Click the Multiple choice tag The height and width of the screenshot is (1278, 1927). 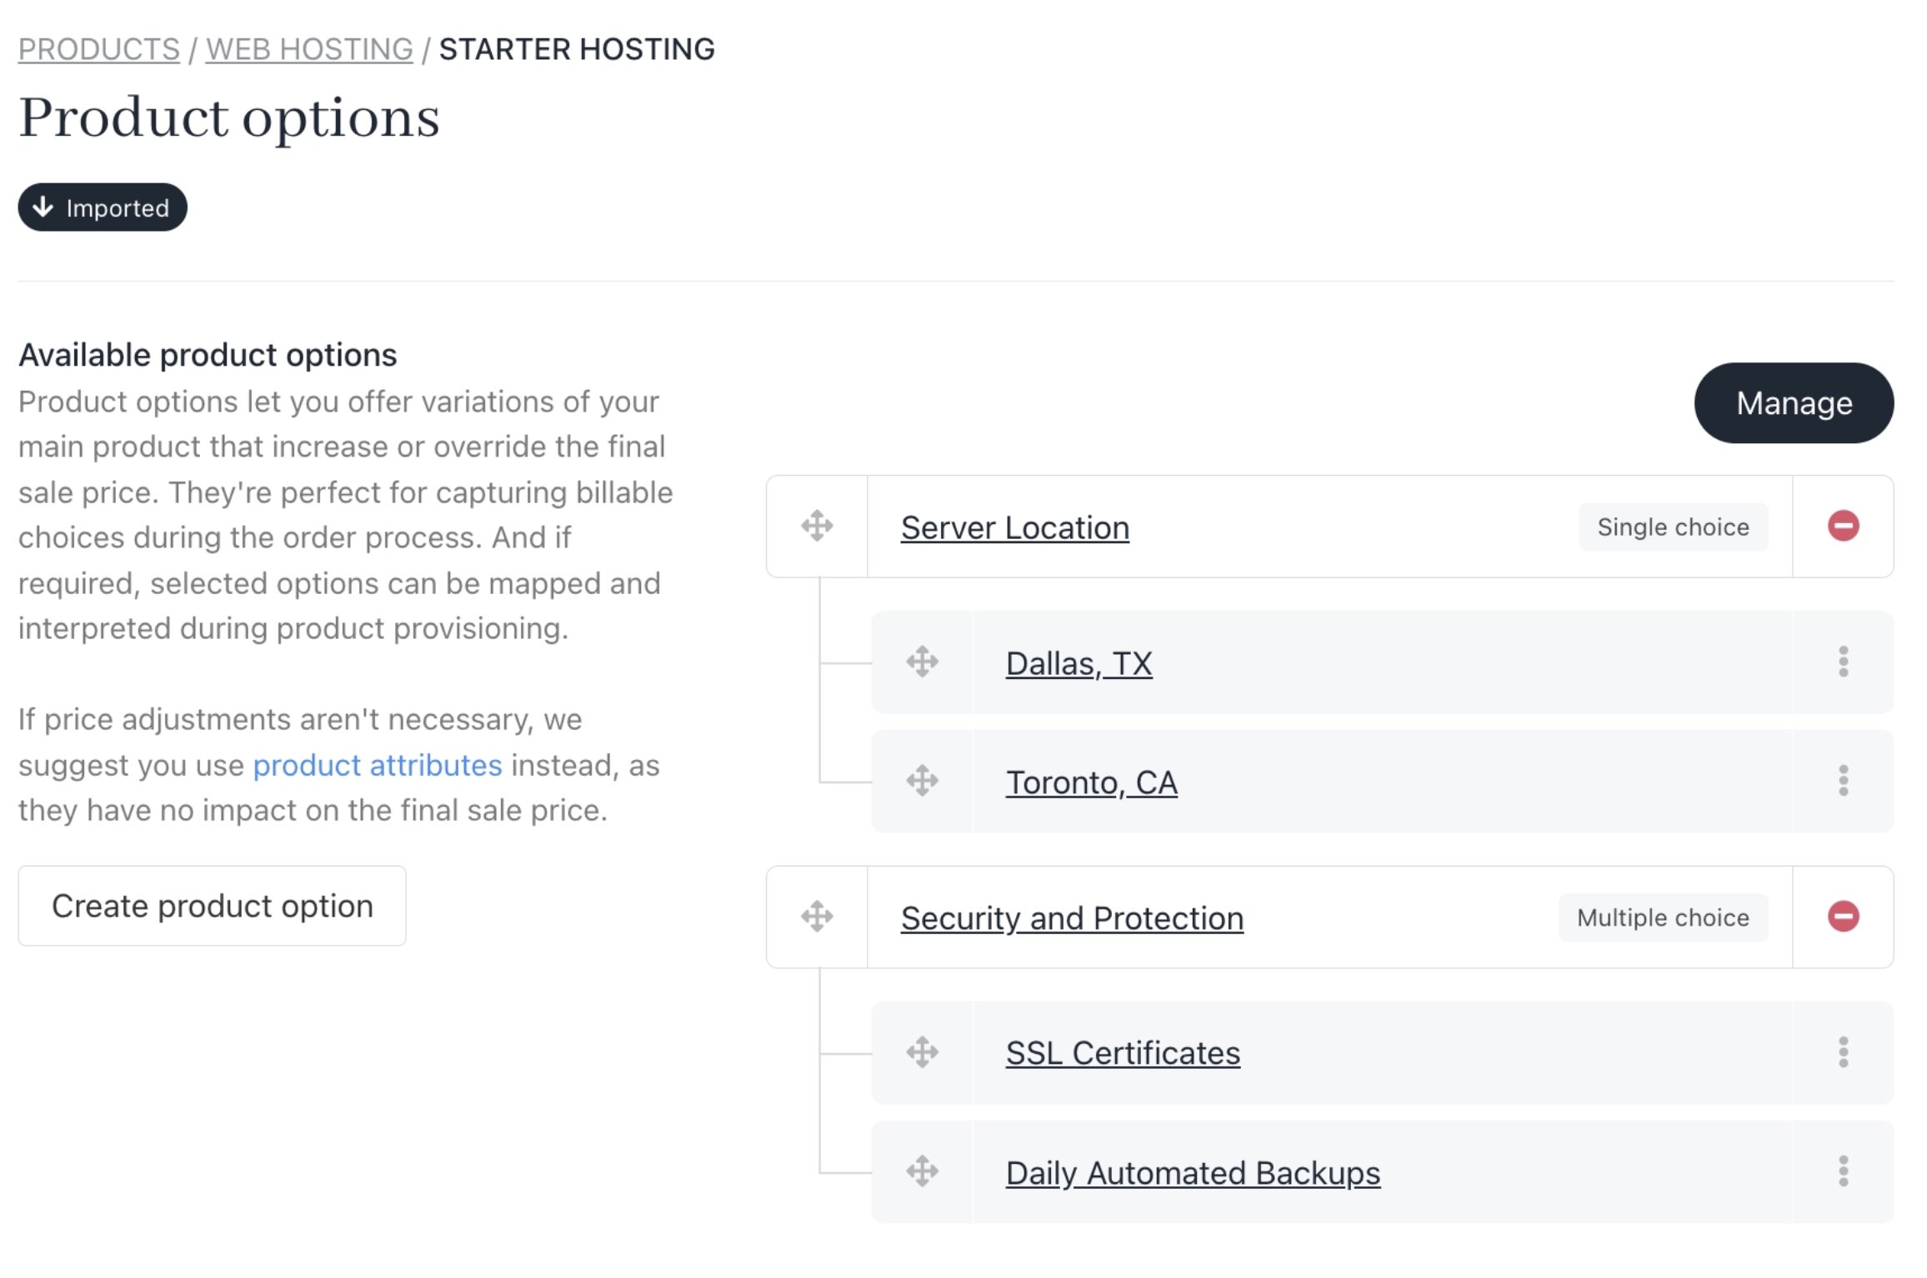(1663, 917)
